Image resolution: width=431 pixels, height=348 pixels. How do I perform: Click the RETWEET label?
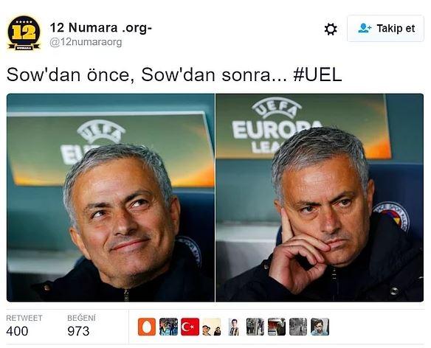[24, 318]
